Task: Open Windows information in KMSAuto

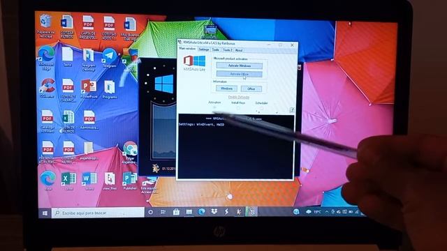Action: (x=226, y=89)
